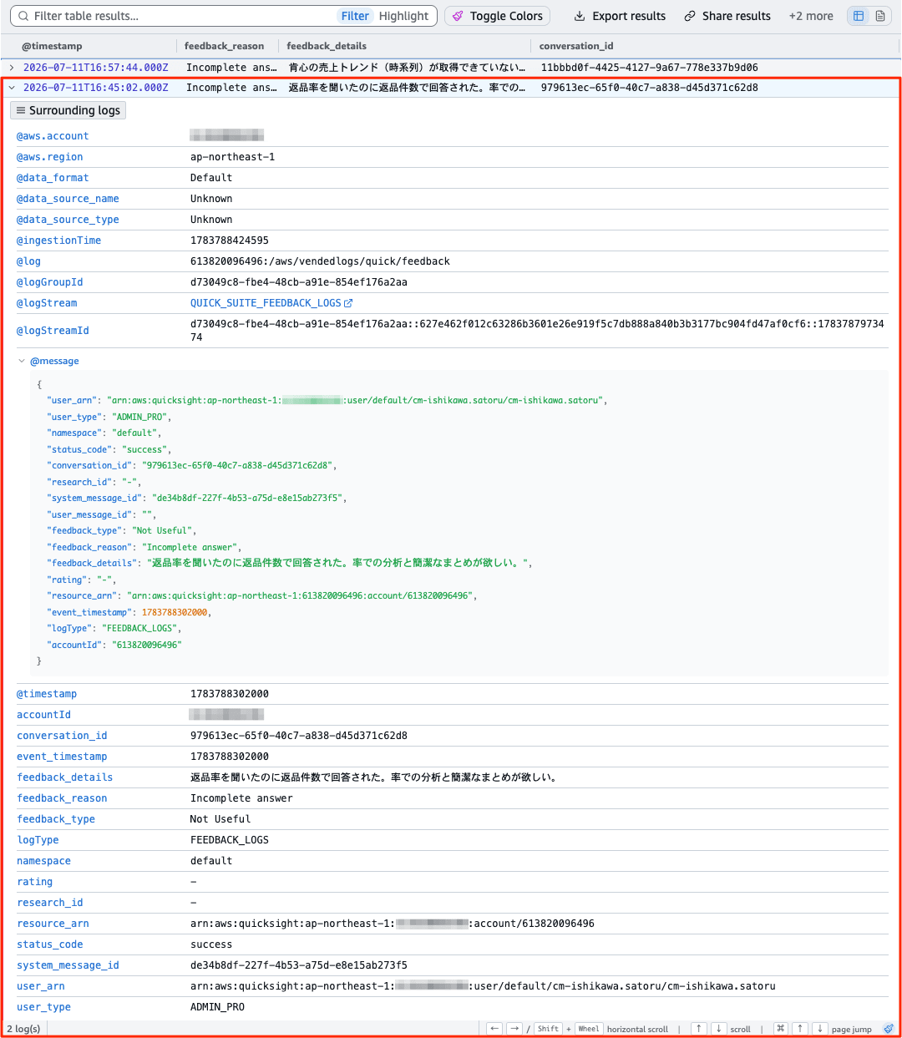Click the right arrow key icon in the footer
Viewport: 902px width, 1038px height.
point(514,1029)
